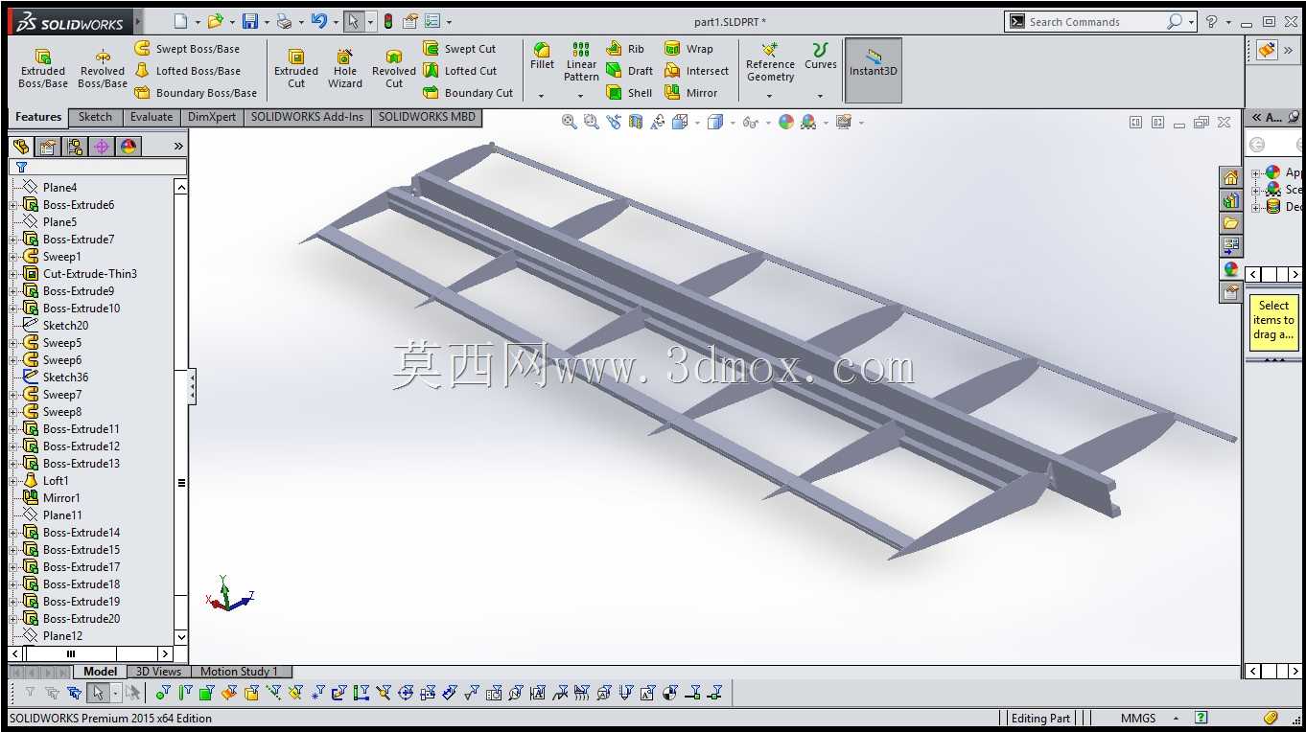Open the Linear Pattern dropdown arrow
The height and width of the screenshot is (732, 1306).
coord(581,96)
